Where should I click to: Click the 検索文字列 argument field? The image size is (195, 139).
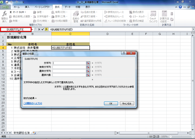coord(69,67)
